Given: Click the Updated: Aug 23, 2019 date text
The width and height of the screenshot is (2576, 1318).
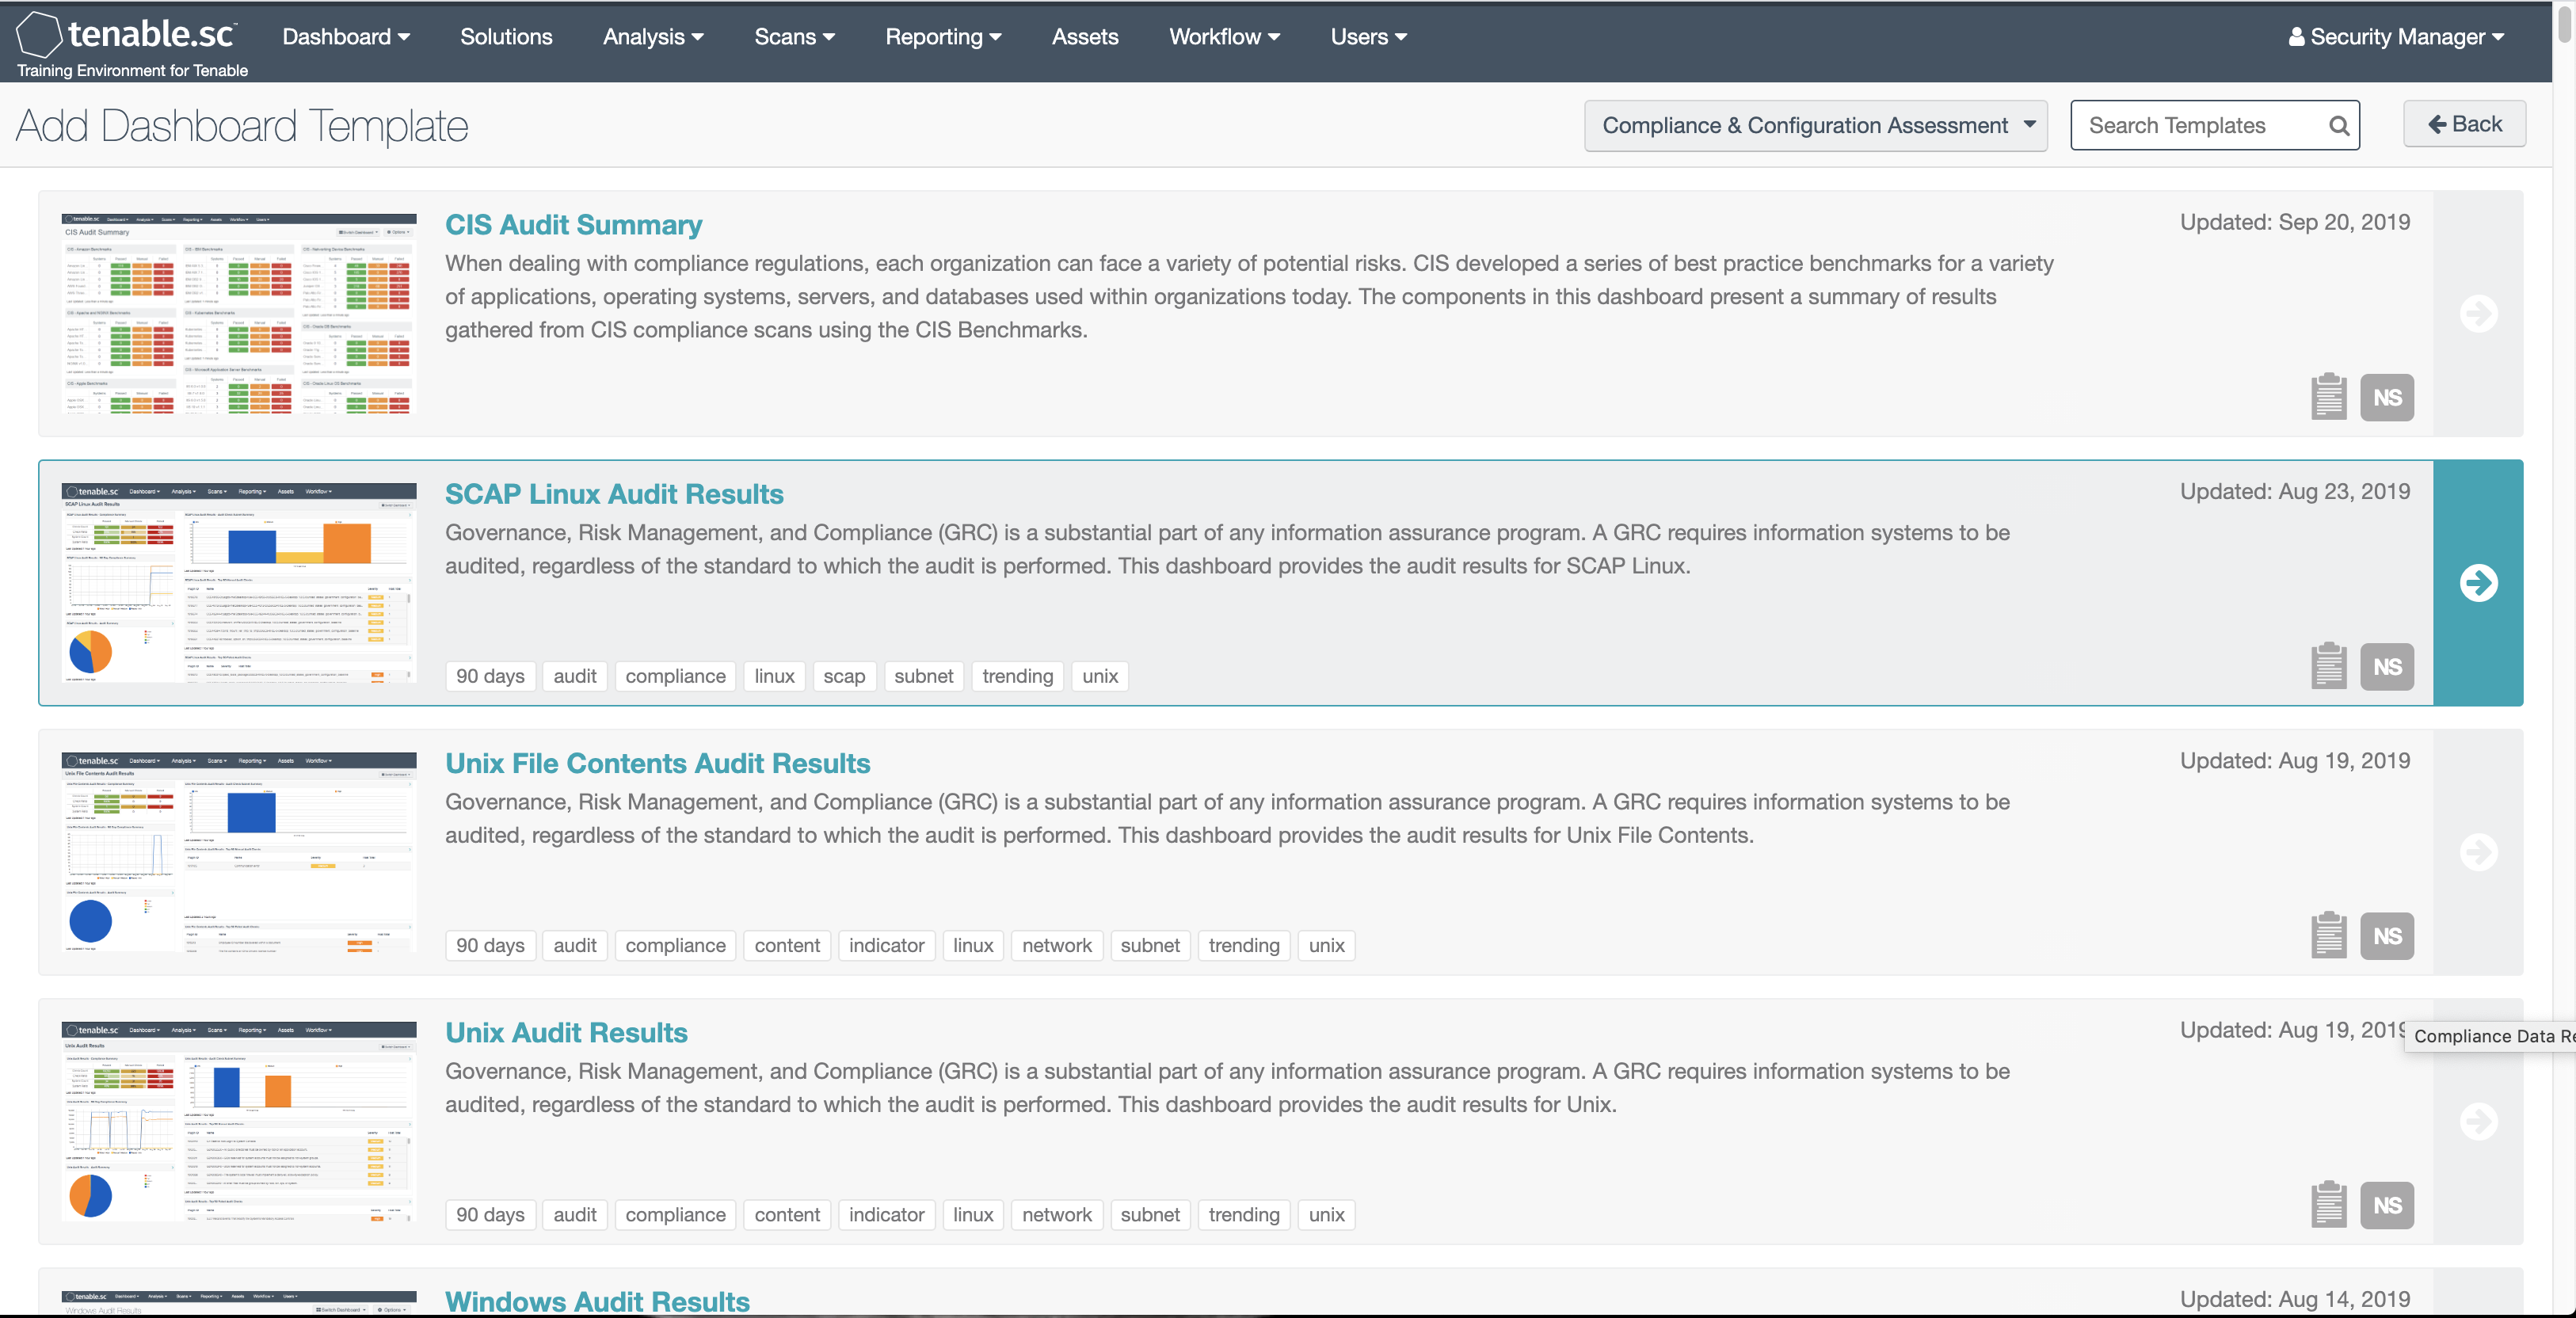Looking at the screenshot, I should (x=2294, y=491).
